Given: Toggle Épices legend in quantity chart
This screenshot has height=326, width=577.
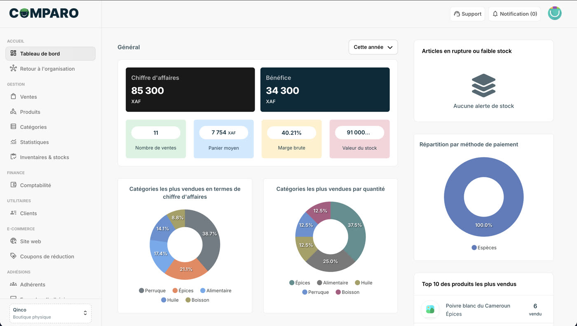Looking at the screenshot, I should [300, 283].
